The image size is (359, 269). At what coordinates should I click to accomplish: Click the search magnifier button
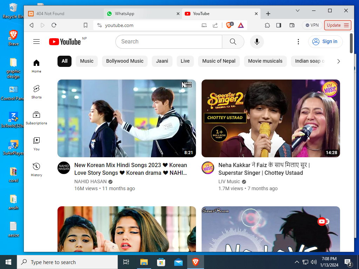click(233, 42)
